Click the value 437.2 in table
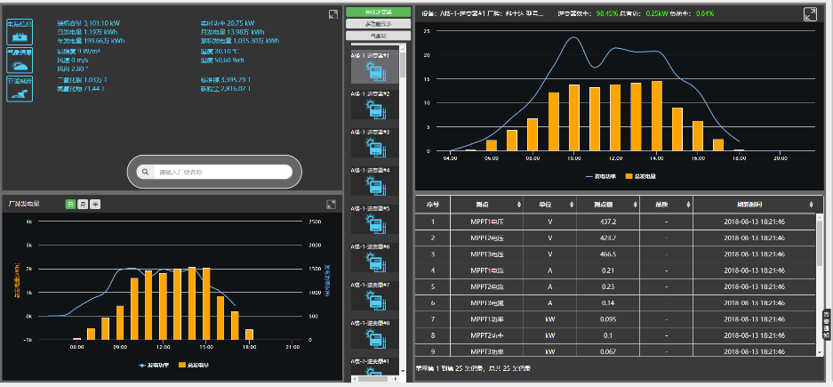 click(x=608, y=222)
